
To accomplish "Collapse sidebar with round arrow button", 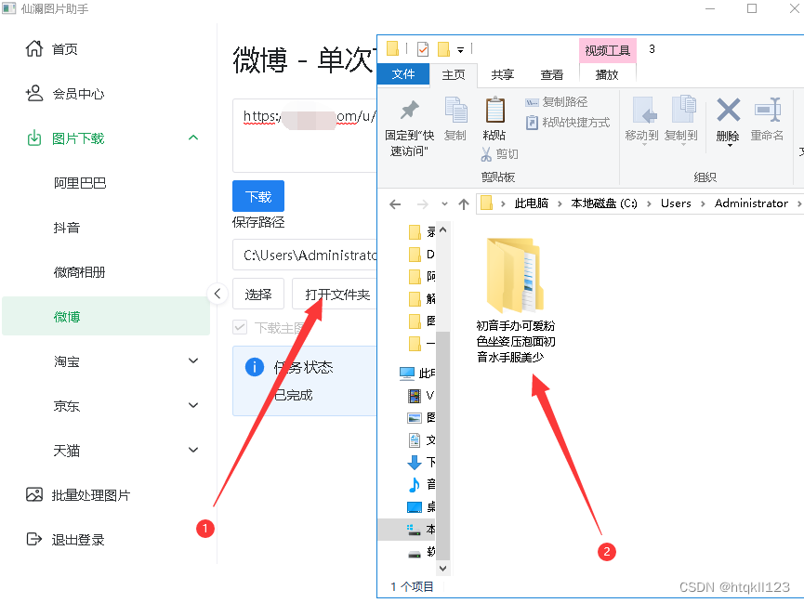I will pyautogui.click(x=217, y=294).
